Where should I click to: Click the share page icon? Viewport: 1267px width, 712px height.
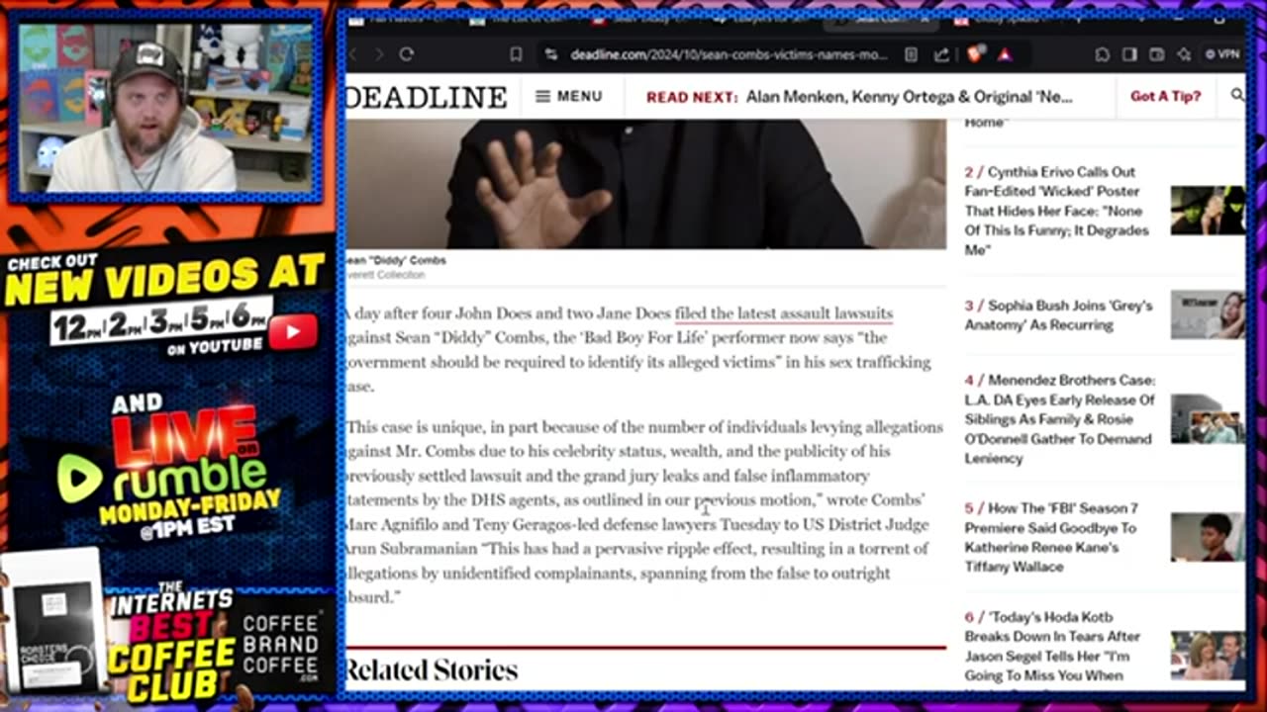941,54
